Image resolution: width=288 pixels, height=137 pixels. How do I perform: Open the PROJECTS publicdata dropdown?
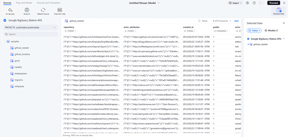point(30,27)
